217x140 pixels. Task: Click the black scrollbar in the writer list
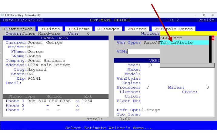(x=210, y=50)
